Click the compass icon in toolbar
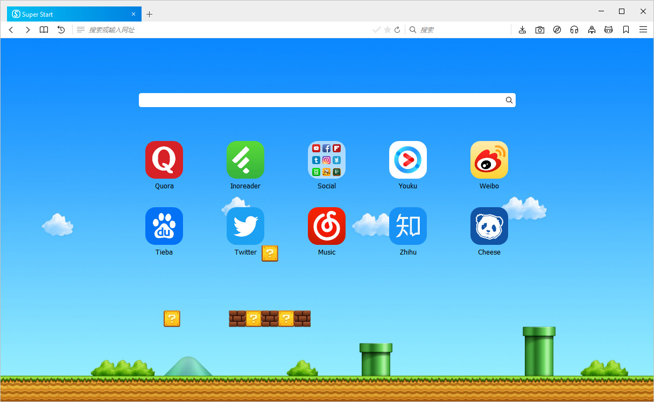This screenshot has height=402, width=654. (x=557, y=30)
